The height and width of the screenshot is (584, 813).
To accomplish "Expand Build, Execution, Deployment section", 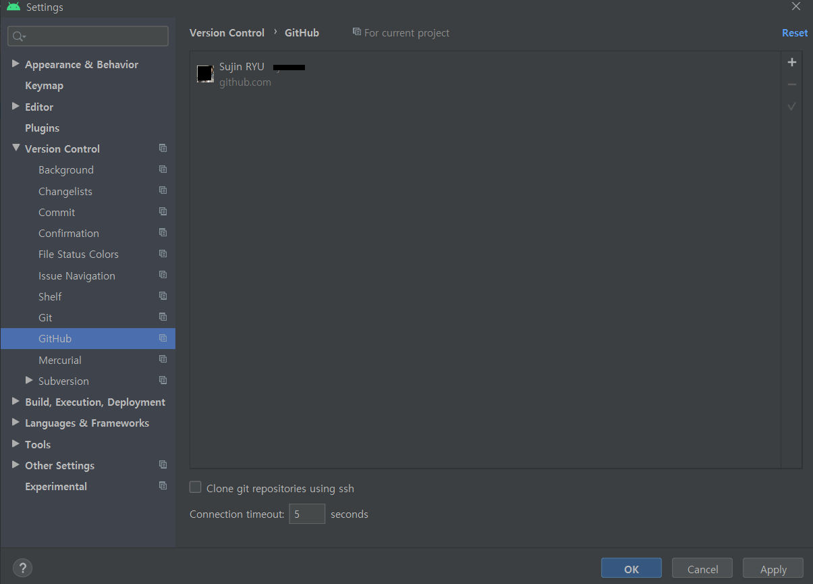I will [16, 401].
